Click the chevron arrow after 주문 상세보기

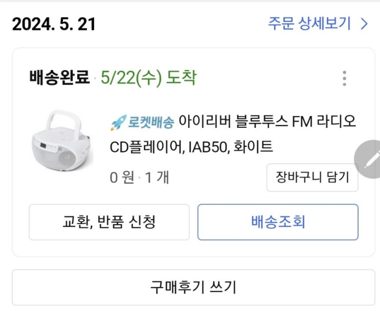click(x=364, y=24)
